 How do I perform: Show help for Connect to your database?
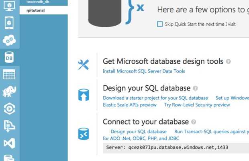[194, 122]
